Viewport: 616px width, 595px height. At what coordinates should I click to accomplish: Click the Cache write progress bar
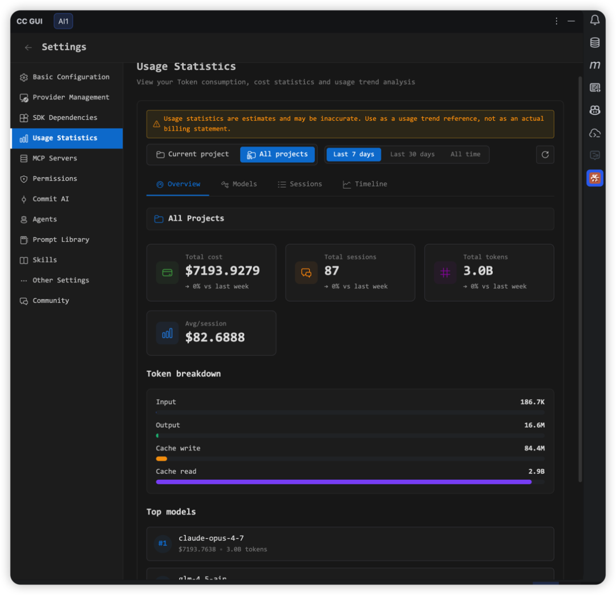(x=350, y=459)
